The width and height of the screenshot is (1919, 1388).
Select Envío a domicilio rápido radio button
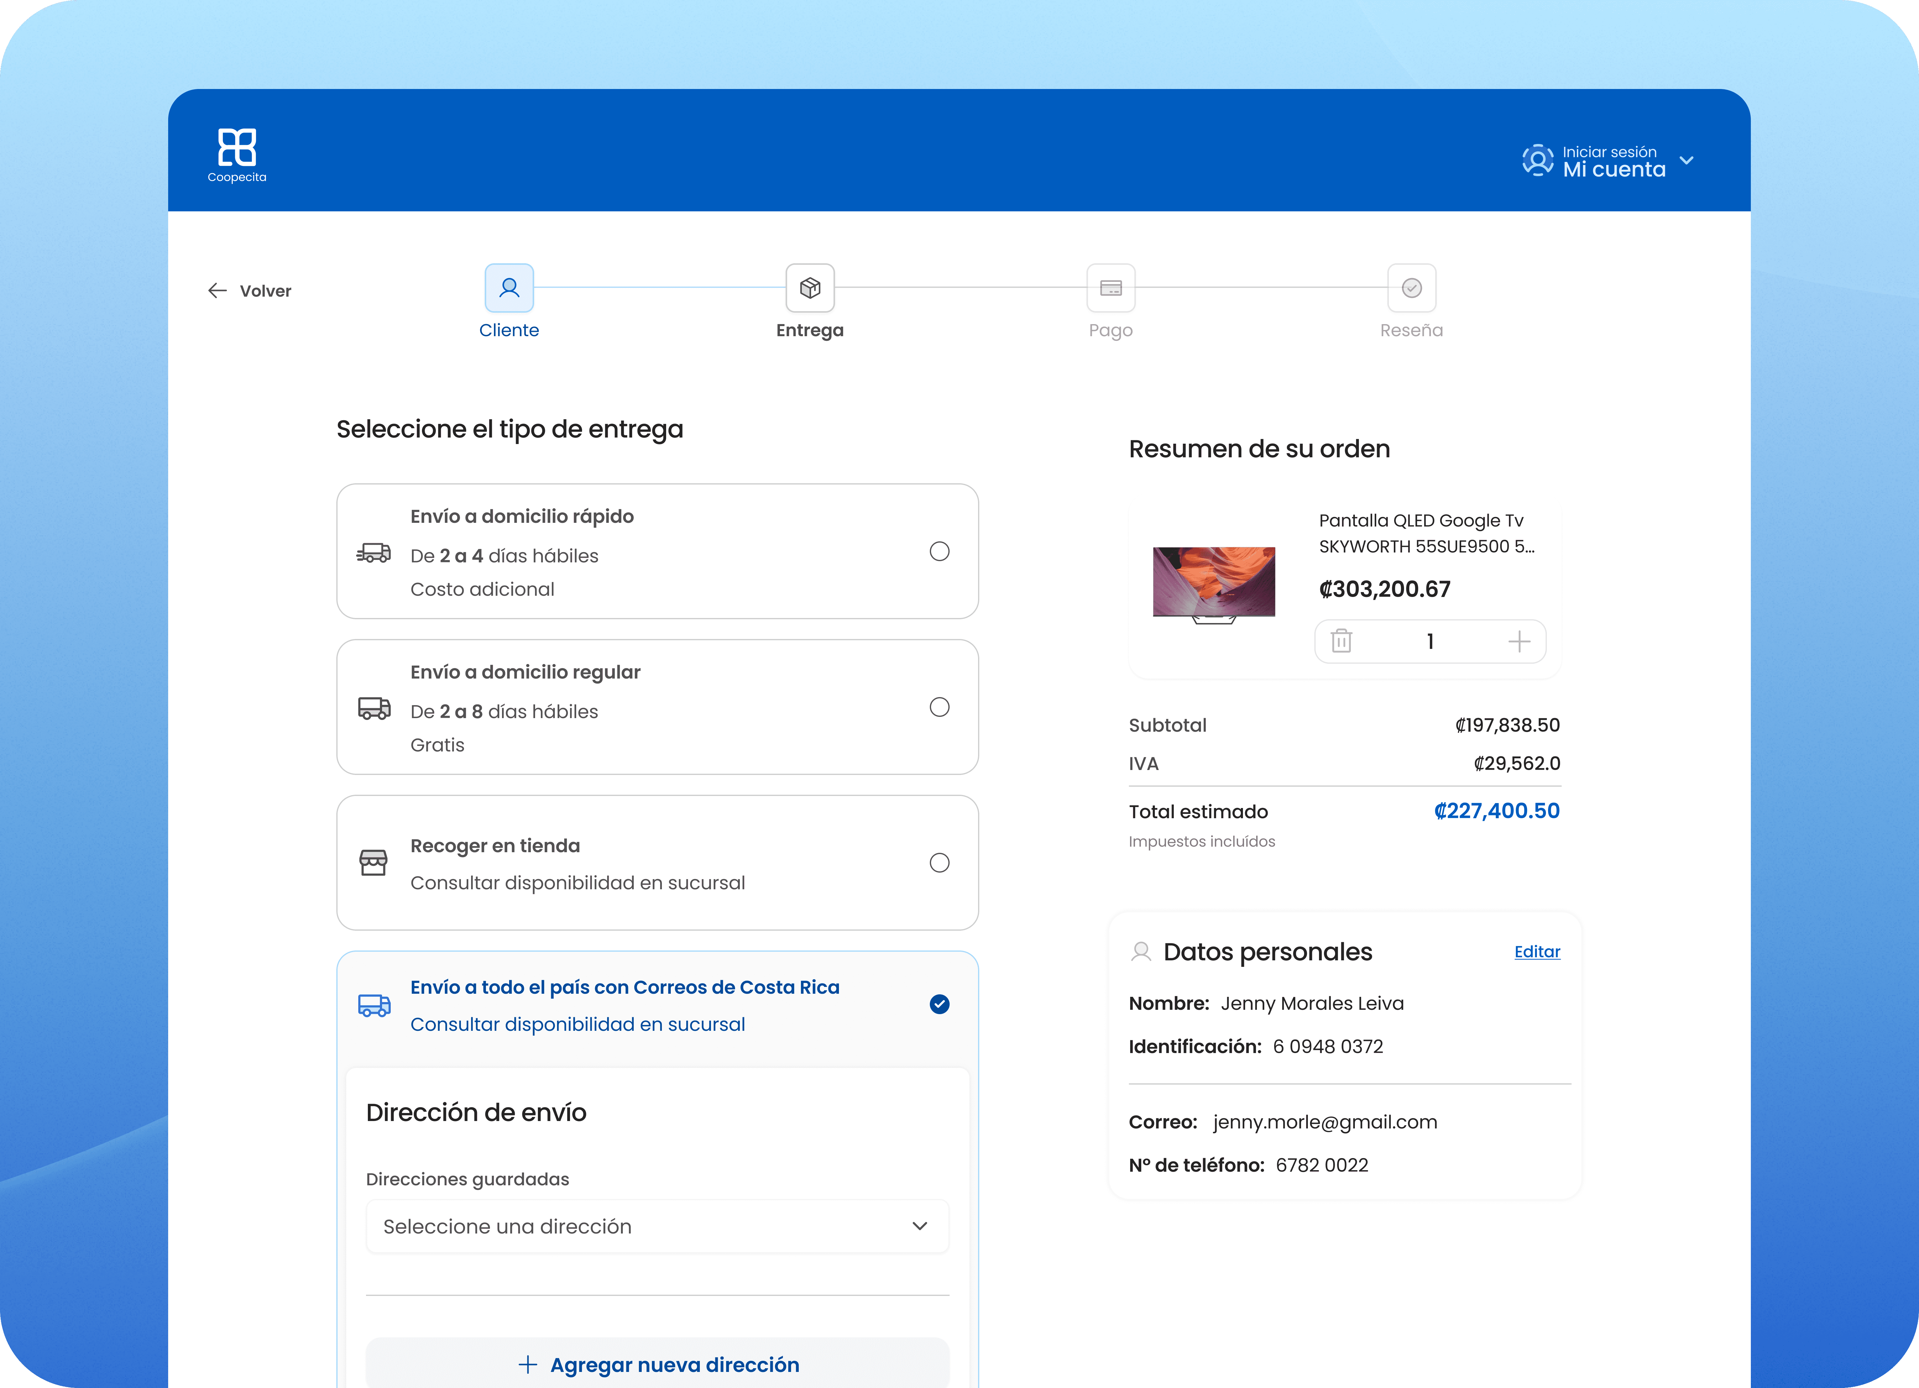[939, 552]
